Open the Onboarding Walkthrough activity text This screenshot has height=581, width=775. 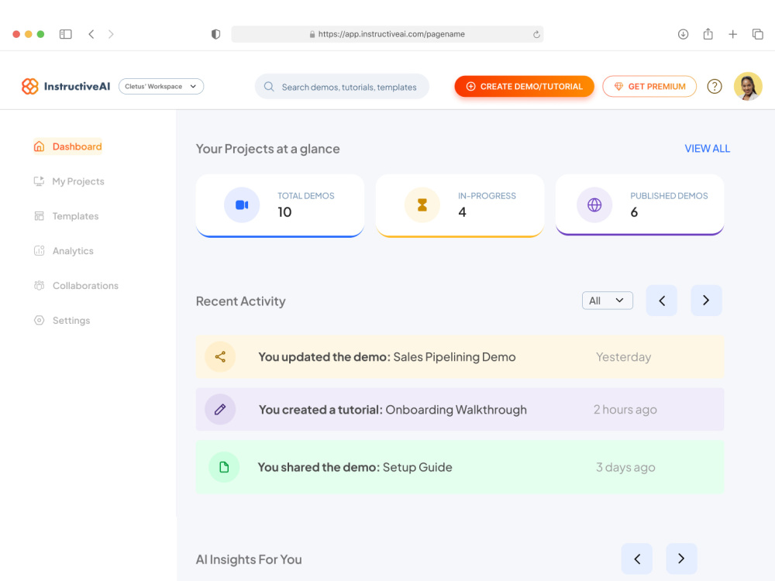[393, 410]
